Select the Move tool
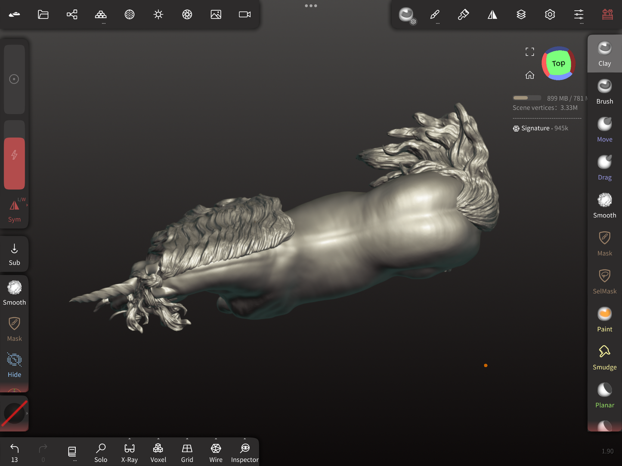The width and height of the screenshot is (622, 466). click(604, 129)
